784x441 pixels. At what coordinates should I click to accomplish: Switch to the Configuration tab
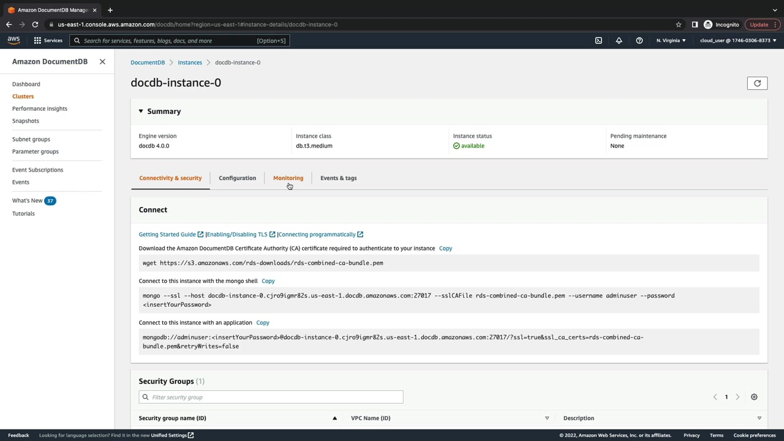tap(237, 178)
